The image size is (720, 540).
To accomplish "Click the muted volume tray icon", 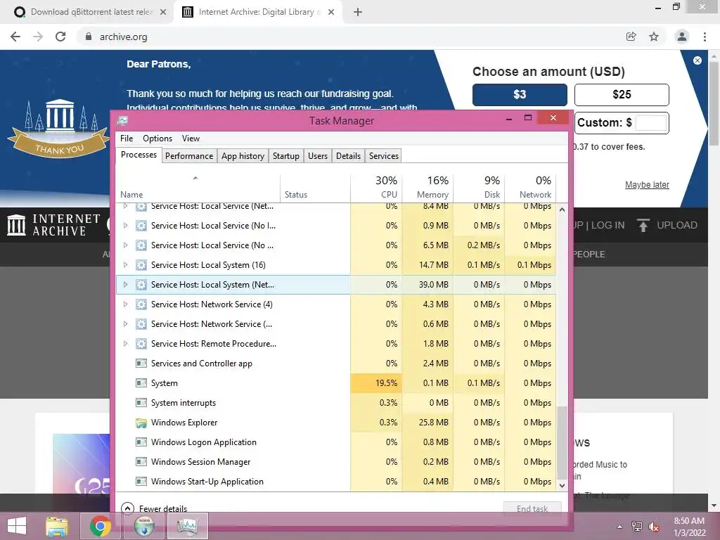I will pos(654,527).
